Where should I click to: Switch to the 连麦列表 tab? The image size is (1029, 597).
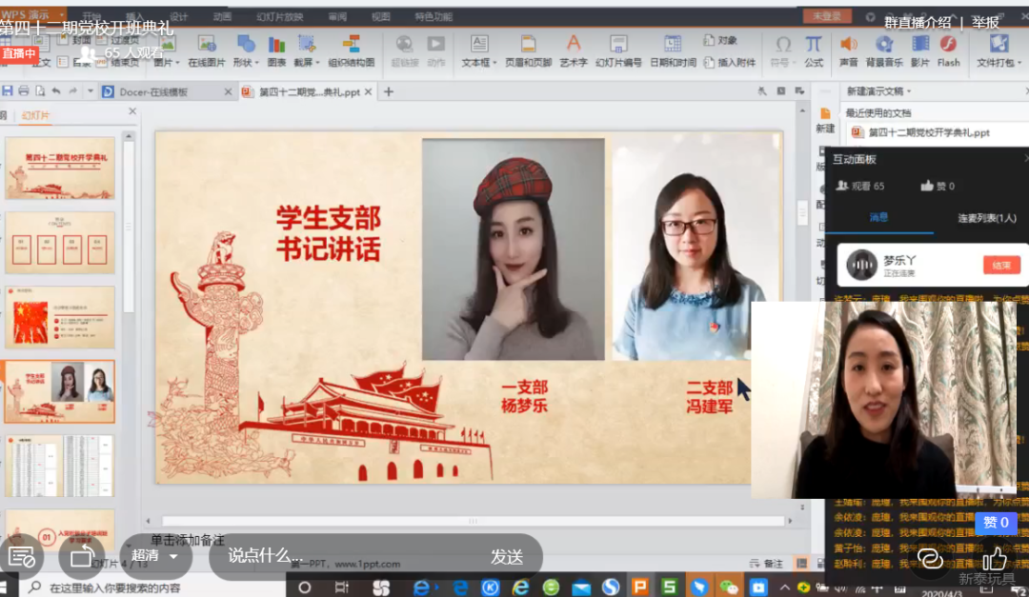click(987, 218)
